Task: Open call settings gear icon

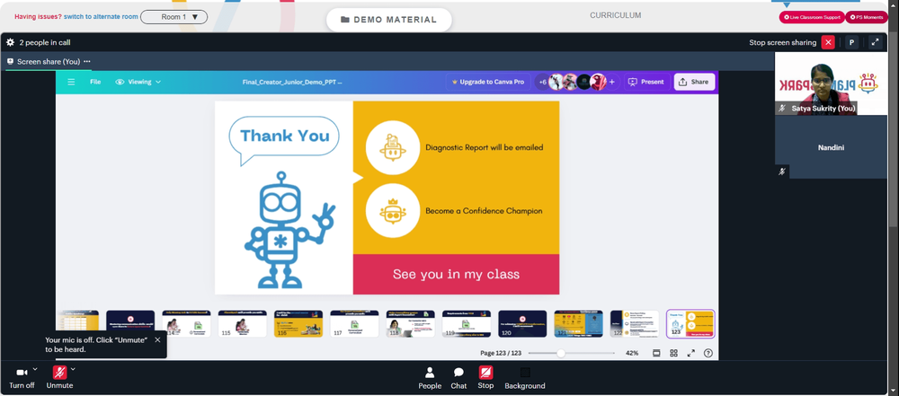Action: [x=10, y=42]
